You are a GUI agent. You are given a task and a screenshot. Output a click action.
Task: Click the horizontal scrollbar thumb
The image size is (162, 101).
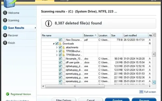pyautogui.click(x=75, y=86)
